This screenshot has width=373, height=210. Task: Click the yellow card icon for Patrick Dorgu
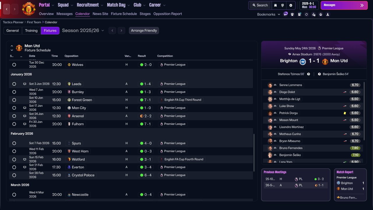[x=345, y=113]
